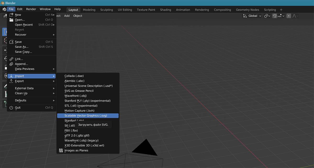
Task: Switch to the Scripting workspace tab
Action: (x=270, y=10)
